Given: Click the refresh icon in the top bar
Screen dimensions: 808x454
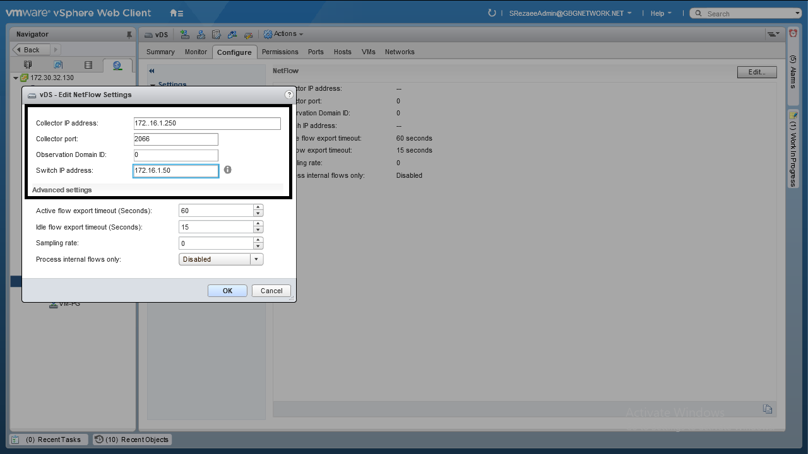Looking at the screenshot, I should coord(492,13).
